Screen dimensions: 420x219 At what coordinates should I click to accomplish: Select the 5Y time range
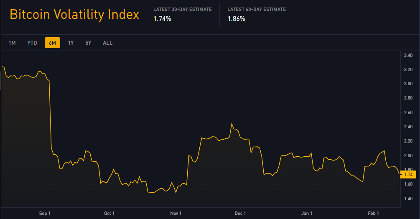(x=89, y=43)
